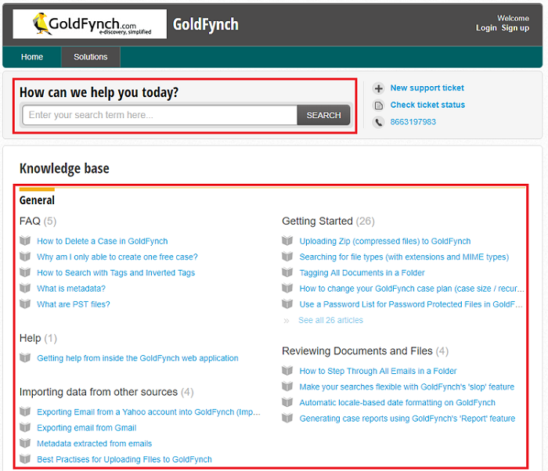Screen dimensions: 548x471
Task: Click the GoldFynch.com bird logo
Action: [x=89, y=23]
